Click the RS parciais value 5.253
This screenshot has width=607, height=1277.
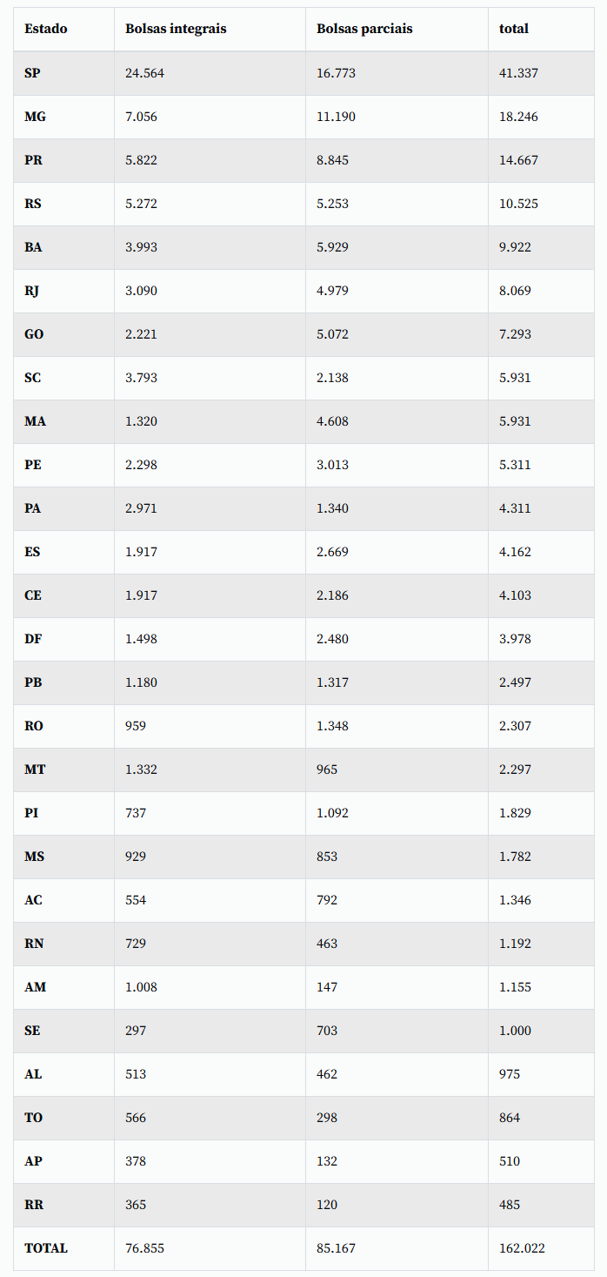(x=332, y=204)
